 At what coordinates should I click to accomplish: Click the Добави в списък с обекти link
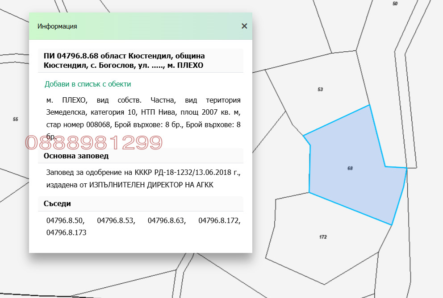point(87,83)
